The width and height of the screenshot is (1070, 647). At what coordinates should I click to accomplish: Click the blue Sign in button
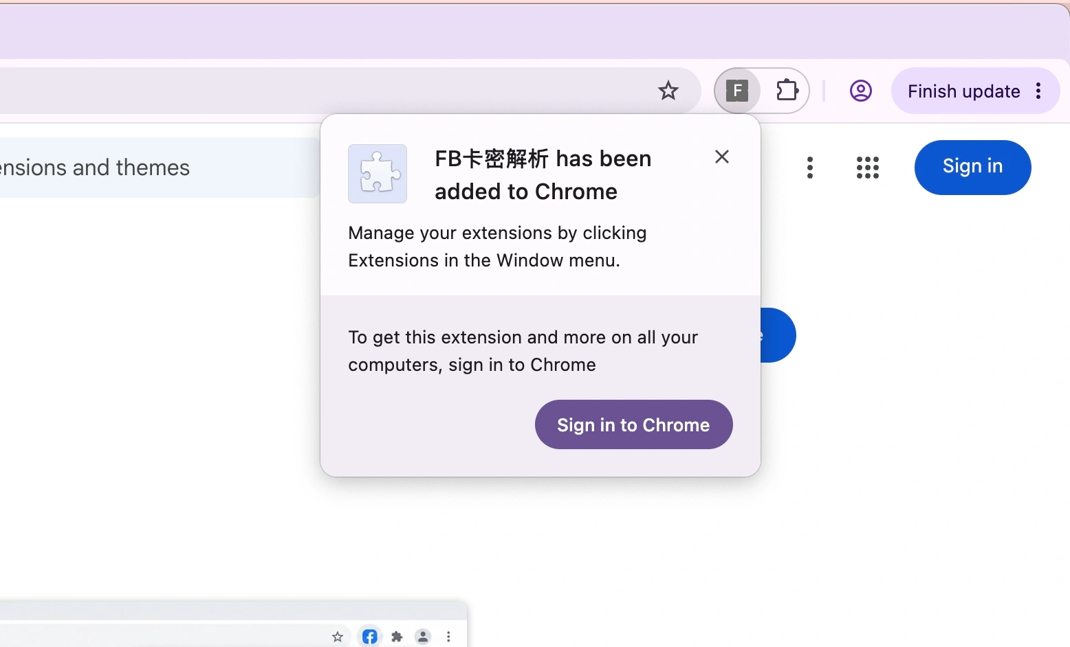point(972,167)
